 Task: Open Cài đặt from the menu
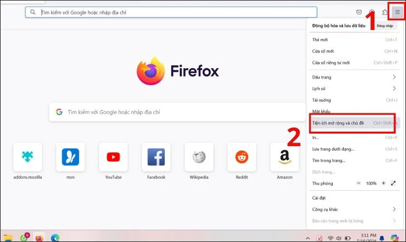pos(354,197)
